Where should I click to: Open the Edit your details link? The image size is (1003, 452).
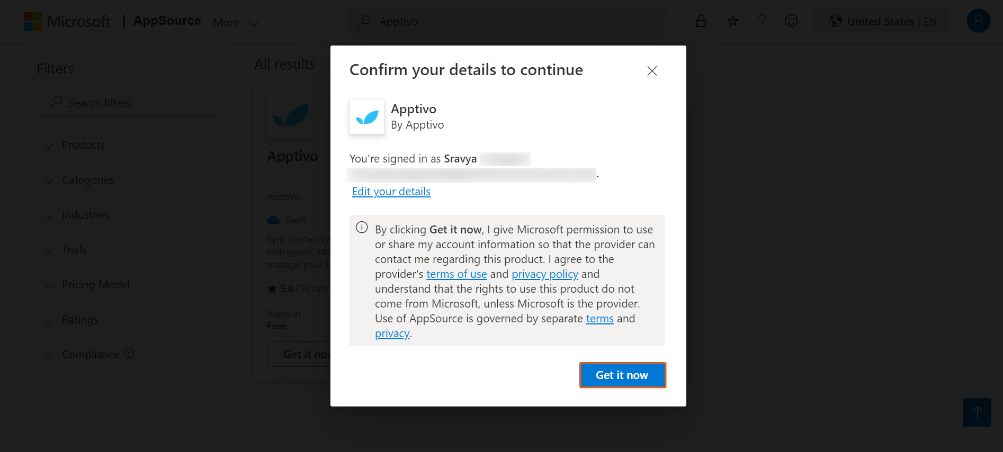click(x=391, y=192)
